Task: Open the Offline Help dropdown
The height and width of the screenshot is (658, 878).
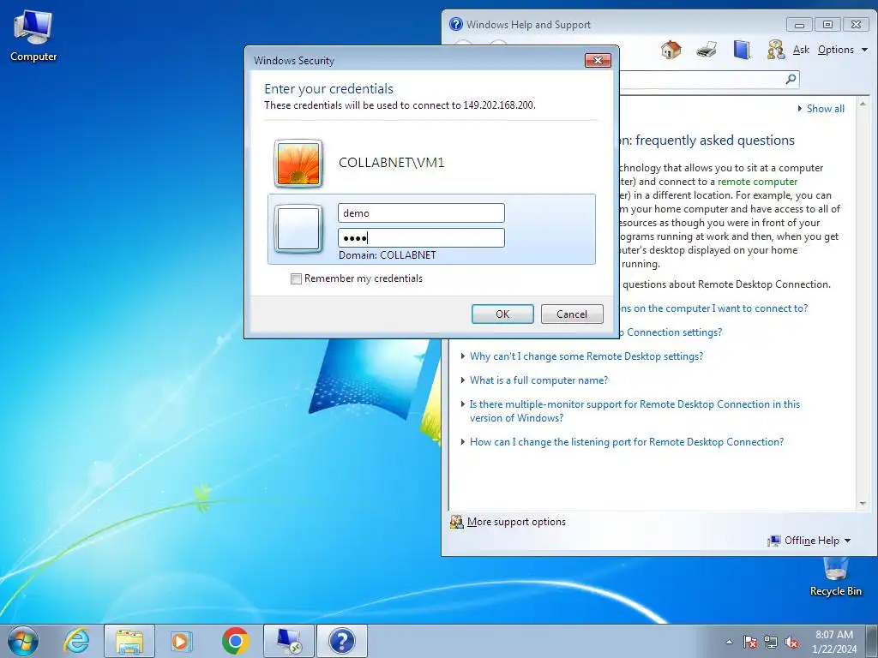Action: (x=817, y=541)
